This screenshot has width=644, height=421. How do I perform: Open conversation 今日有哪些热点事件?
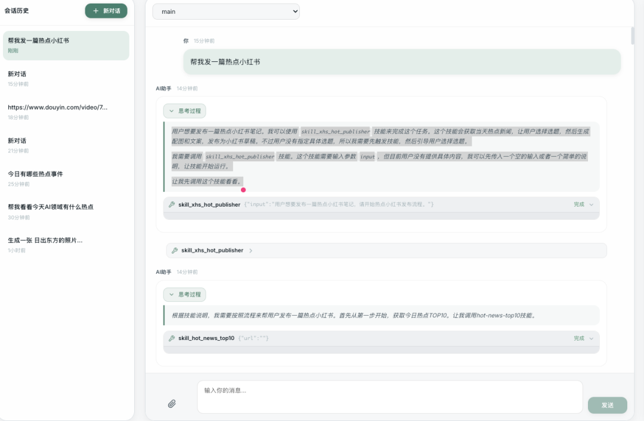coord(65,179)
